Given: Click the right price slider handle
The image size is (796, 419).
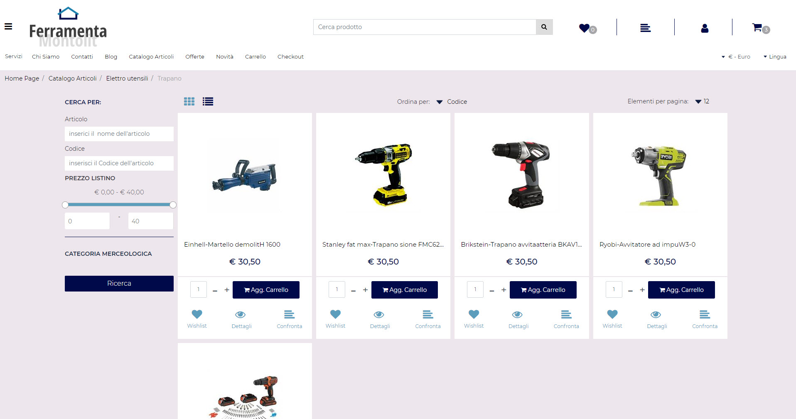Looking at the screenshot, I should 173,205.
